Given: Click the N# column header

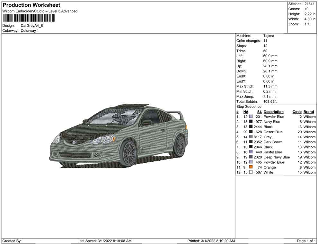Looking at the screenshot, I should tap(245, 112).
